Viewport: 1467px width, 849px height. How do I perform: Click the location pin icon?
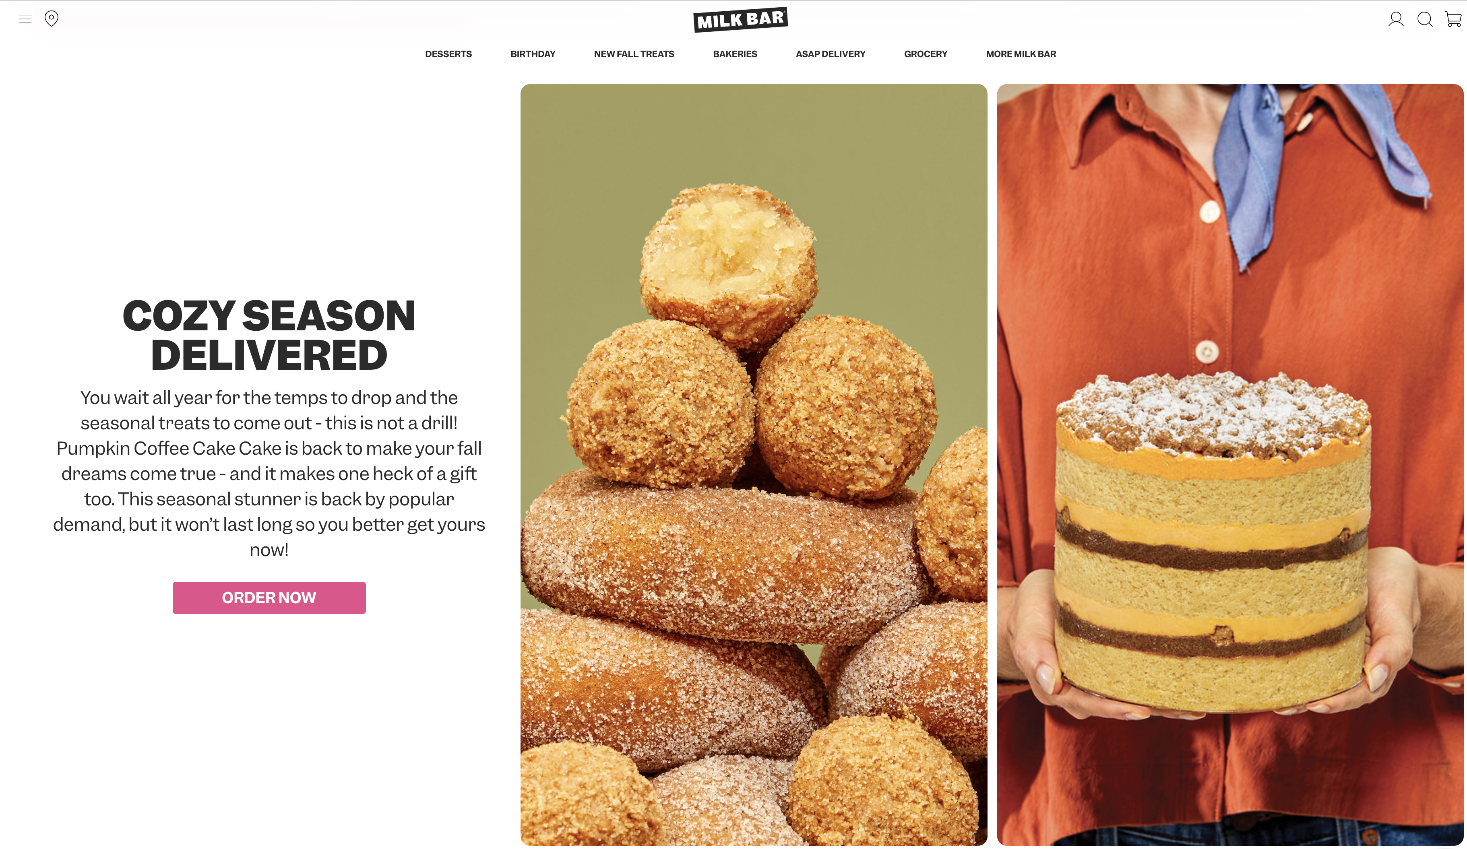click(51, 19)
